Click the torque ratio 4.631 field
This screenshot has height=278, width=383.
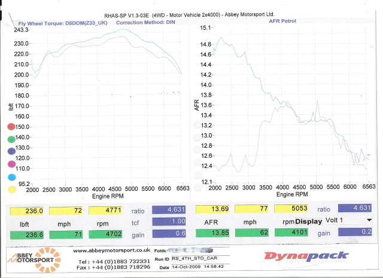pyautogui.click(x=169, y=210)
